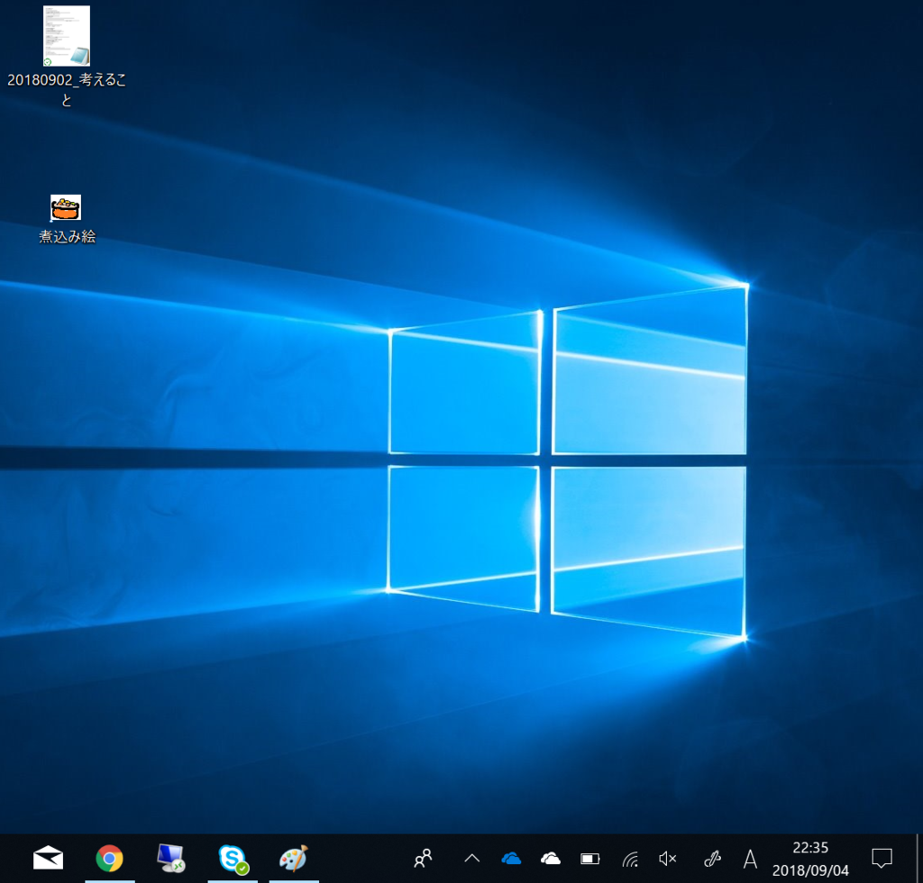Open Google Chrome from the taskbar

[109, 859]
